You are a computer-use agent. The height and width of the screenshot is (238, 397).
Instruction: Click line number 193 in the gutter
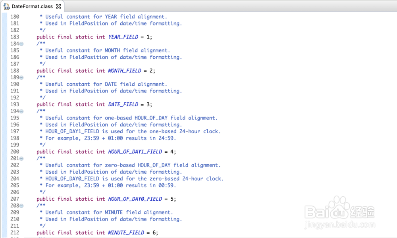tap(15, 104)
